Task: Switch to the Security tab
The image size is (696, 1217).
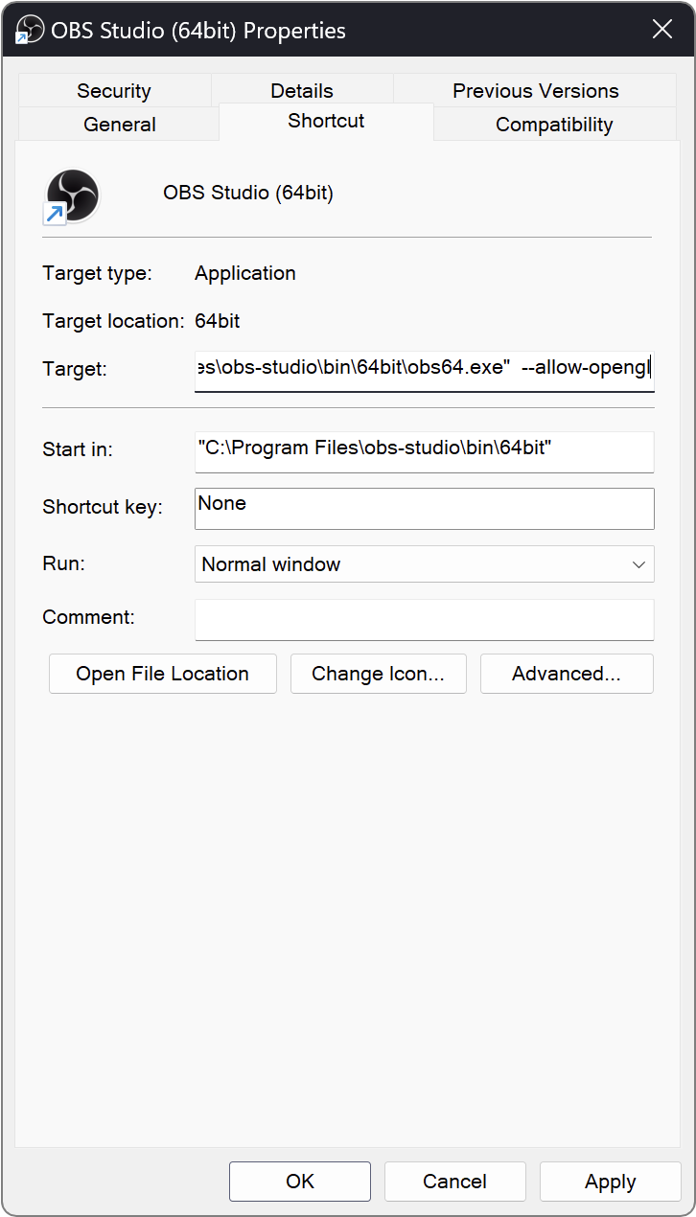Action: pos(114,91)
